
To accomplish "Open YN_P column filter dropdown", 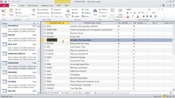I will pos(162,23).
